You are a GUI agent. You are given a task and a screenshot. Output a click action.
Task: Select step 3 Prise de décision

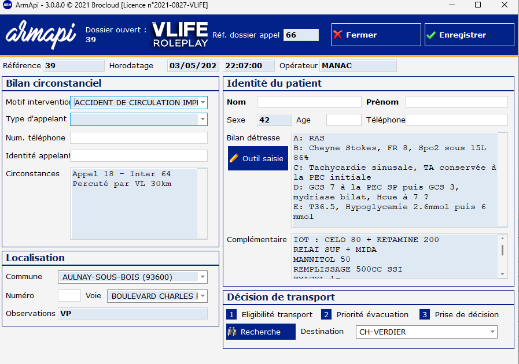tap(424, 314)
